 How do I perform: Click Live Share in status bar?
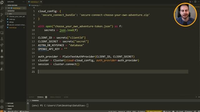24,111
